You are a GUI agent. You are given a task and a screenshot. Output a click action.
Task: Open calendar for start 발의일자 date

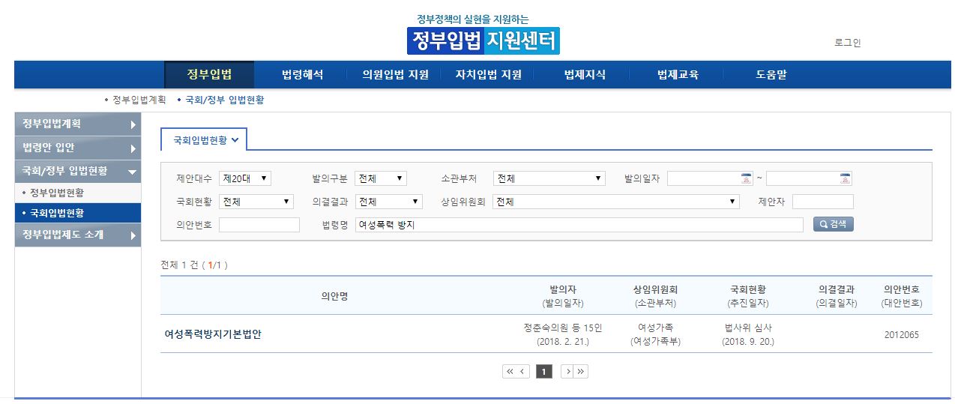tap(746, 178)
